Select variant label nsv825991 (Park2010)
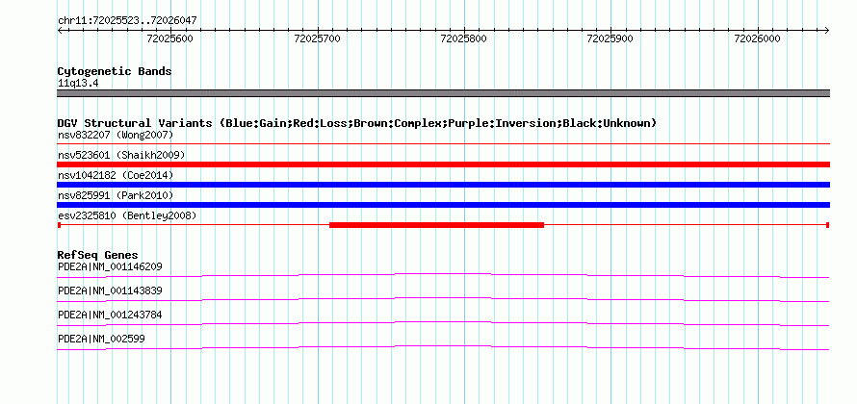The image size is (857, 404). (116, 195)
